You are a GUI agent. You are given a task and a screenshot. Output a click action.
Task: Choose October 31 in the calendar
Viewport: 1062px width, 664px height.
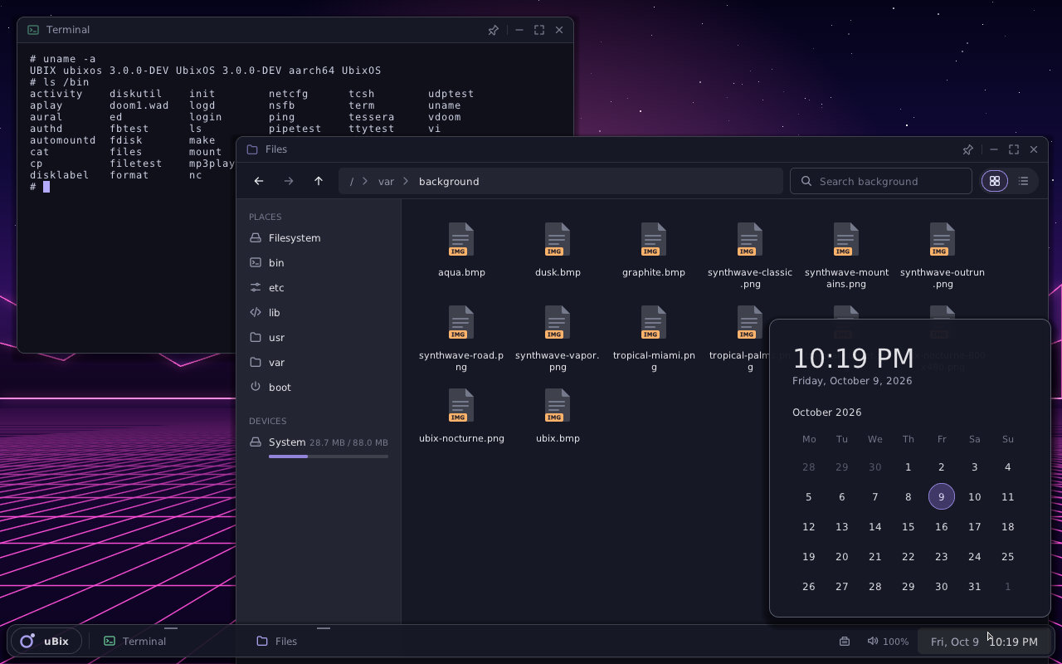pos(975,586)
